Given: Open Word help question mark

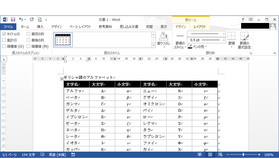Looking at the screenshot, I should click(243, 20).
